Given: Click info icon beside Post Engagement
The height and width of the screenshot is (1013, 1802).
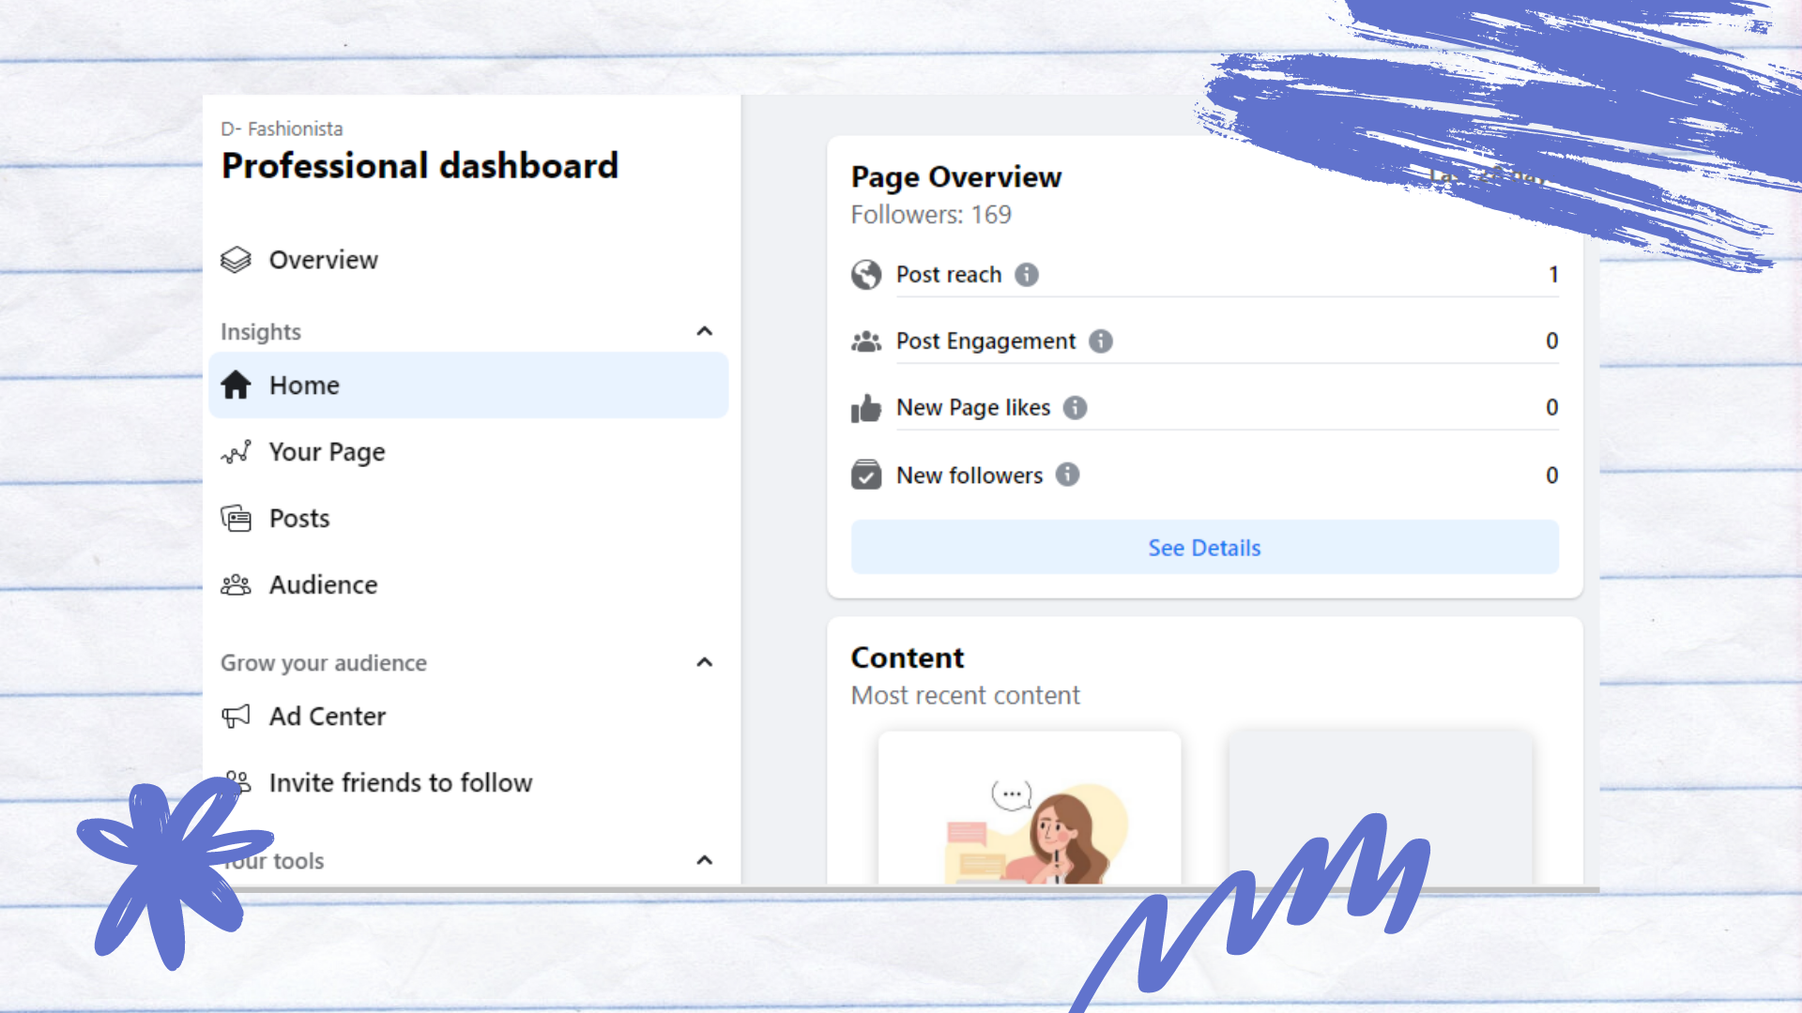Looking at the screenshot, I should [x=1101, y=341].
